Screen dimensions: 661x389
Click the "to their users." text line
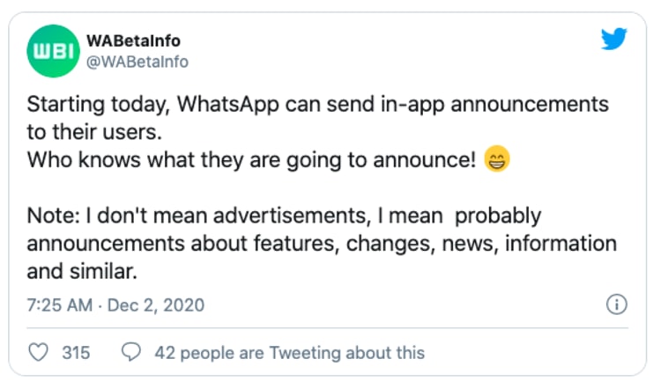pos(84,132)
